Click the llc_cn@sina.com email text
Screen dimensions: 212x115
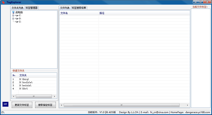coord(159,112)
